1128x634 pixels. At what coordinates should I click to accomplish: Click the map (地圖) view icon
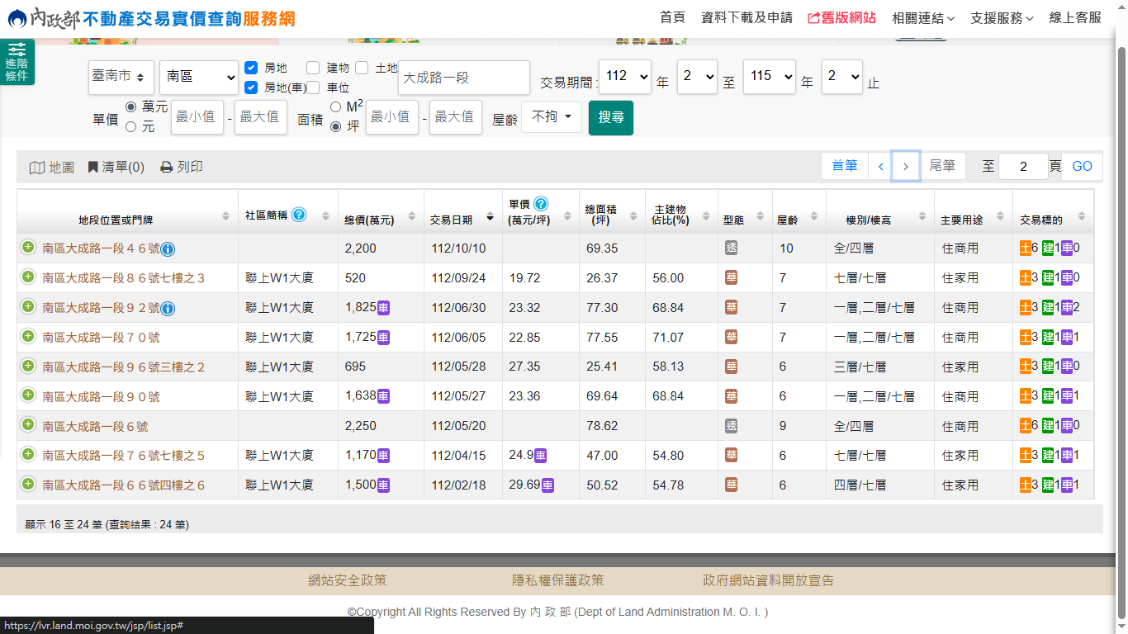click(37, 168)
